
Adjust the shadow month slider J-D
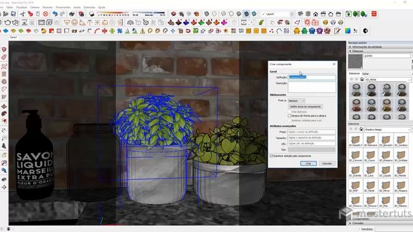[113, 14]
